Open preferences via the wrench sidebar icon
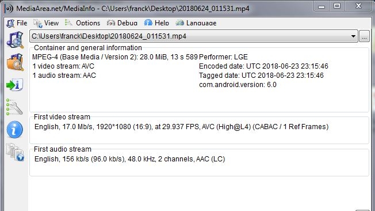 coord(14,107)
